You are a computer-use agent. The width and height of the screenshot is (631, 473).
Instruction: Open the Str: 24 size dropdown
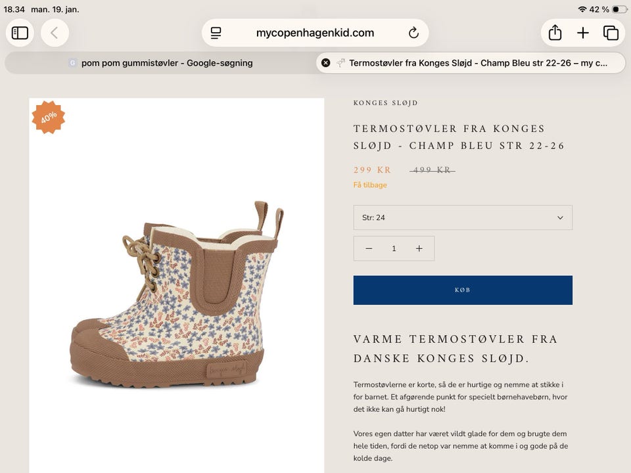click(x=463, y=217)
